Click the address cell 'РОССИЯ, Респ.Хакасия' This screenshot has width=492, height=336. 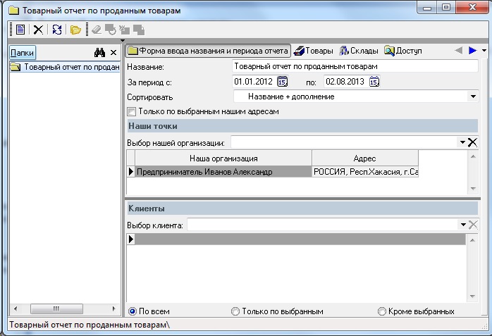point(365,172)
